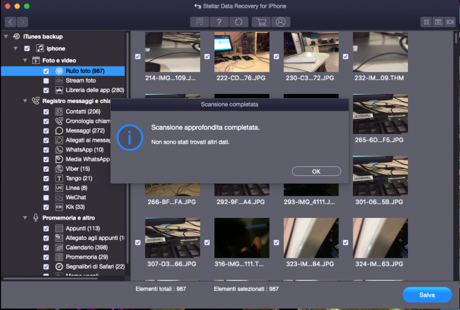Open the user account icon
The width and height of the screenshot is (460, 310).
(x=281, y=22)
